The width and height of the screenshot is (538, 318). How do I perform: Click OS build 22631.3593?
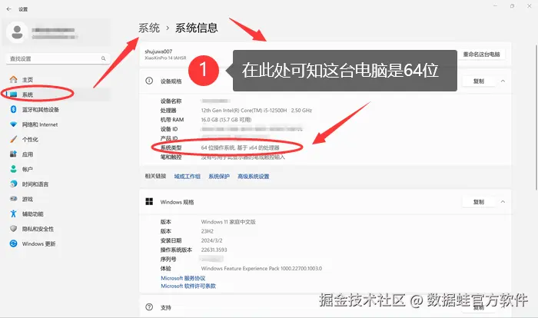point(214,250)
